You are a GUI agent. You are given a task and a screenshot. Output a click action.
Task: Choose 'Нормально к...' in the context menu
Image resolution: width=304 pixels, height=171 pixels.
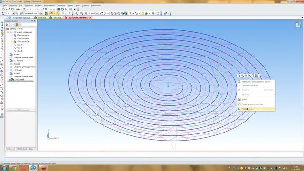(x=256, y=109)
